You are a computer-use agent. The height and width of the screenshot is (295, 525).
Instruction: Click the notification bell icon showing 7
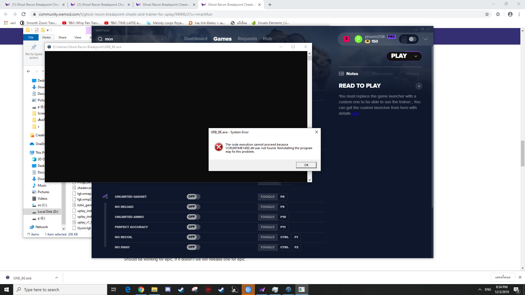click(x=346, y=39)
